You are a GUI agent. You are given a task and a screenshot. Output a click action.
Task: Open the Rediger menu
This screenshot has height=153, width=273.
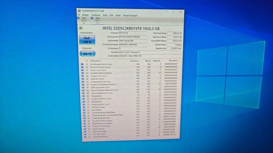click(x=85, y=15)
